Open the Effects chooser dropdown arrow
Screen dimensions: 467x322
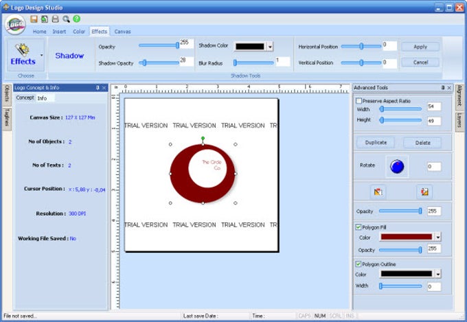(41, 55)
